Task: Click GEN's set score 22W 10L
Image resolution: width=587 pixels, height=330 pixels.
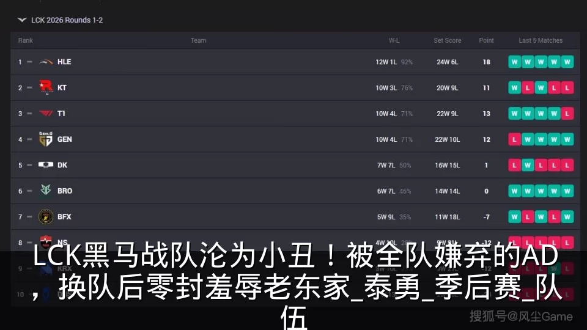Action: pos(448,139)
